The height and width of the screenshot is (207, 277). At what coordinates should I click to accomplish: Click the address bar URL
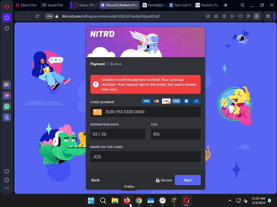click(x=111, y=16)
